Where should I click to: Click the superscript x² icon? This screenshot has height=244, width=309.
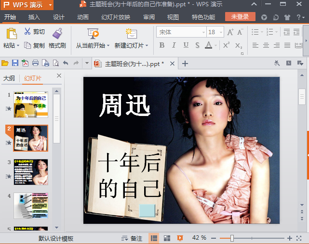[226, 45]
